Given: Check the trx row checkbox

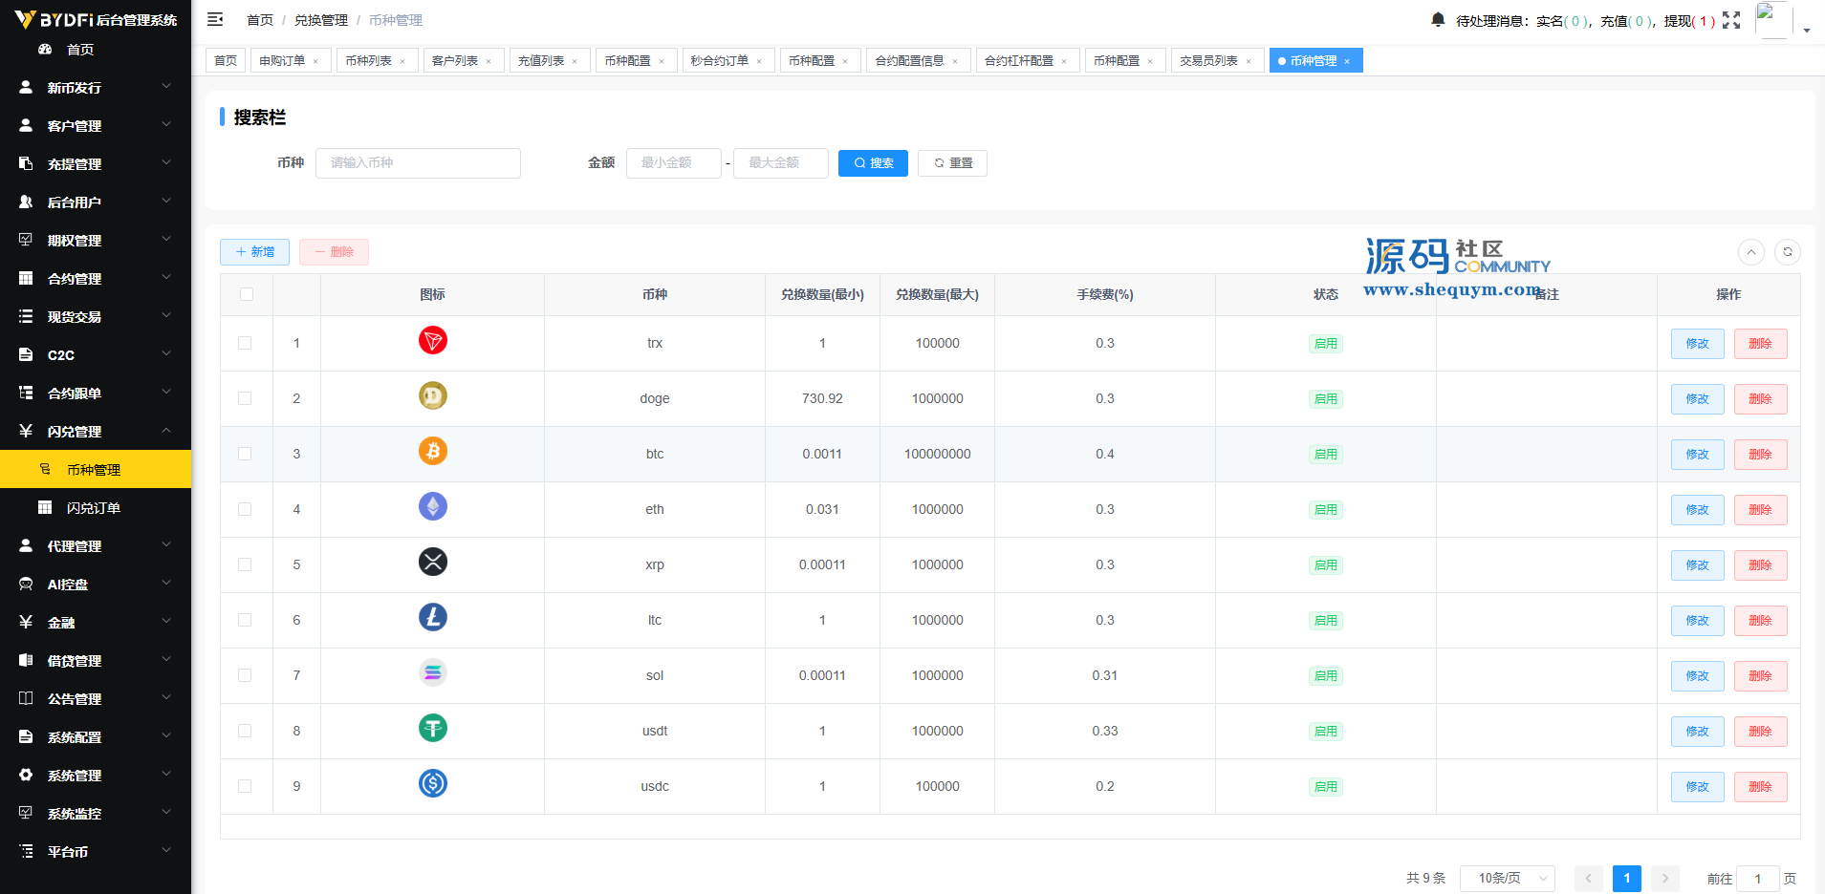Looking at the screenshot, I should pyautogui.click(x=245, y=343).
